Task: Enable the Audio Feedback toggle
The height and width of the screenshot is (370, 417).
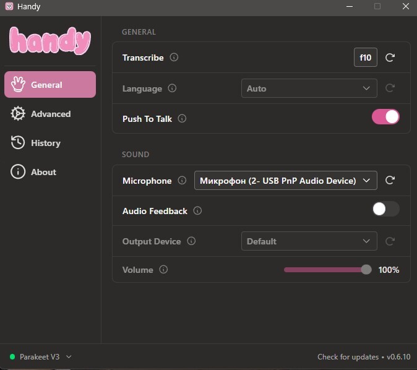Action: pos(385,209)
